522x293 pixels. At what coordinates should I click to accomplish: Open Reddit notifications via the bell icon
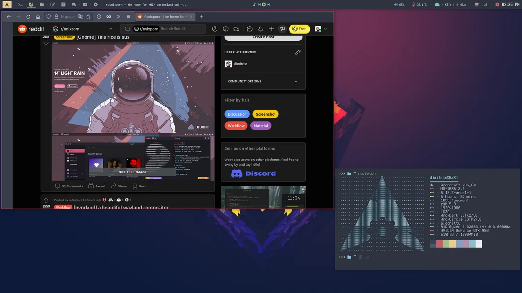point(261,29)
